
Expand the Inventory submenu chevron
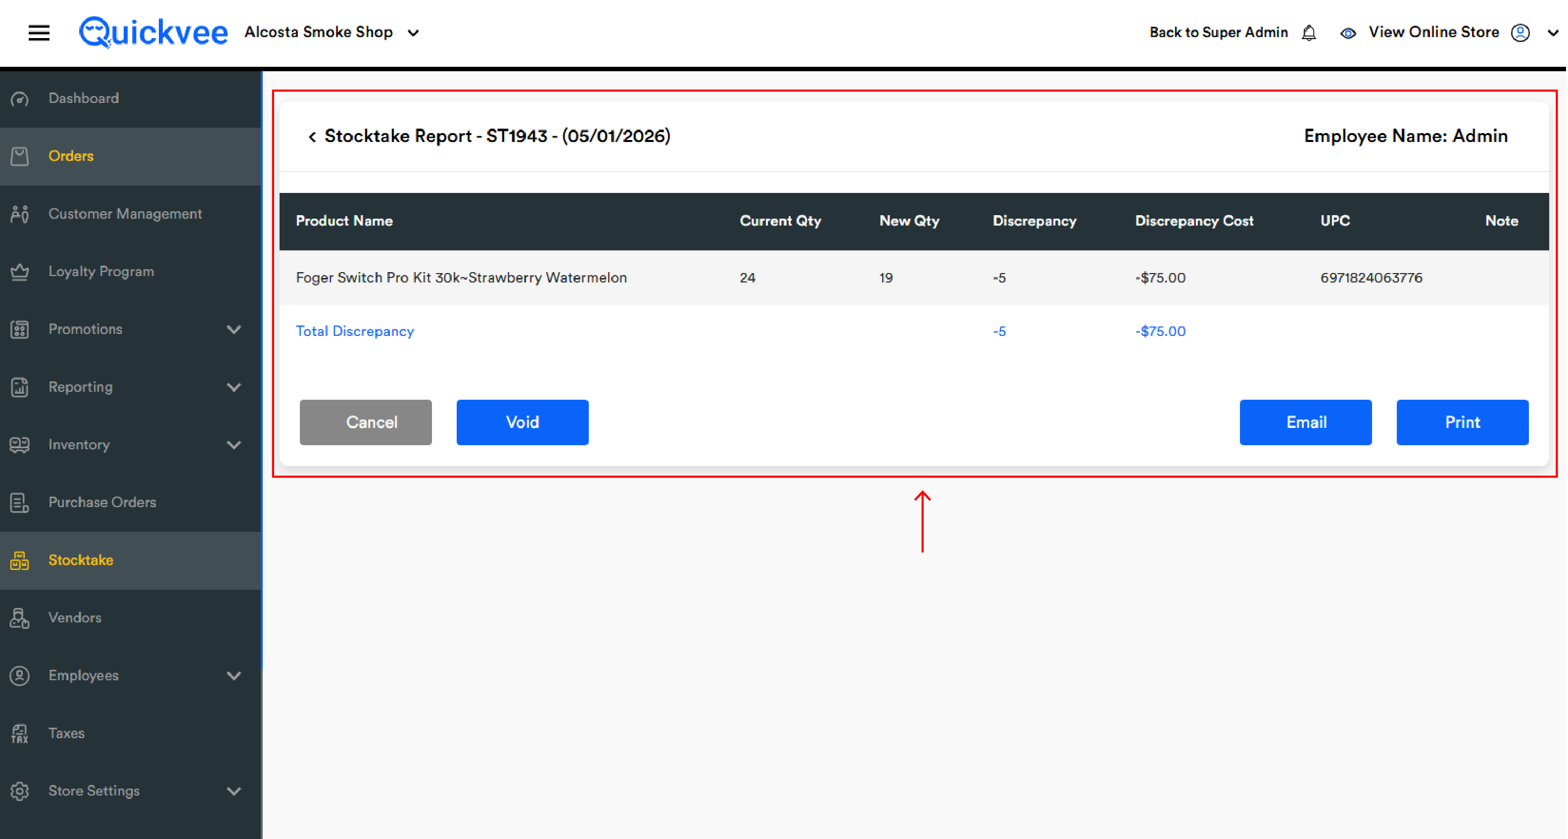(235, 445)
